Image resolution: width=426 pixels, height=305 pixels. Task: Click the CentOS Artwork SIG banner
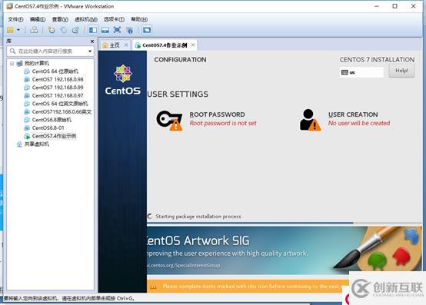tap(285, 250)
